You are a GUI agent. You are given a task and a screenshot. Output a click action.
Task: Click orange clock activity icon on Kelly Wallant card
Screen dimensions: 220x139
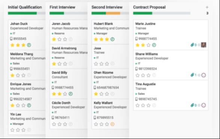click(112, 124)
